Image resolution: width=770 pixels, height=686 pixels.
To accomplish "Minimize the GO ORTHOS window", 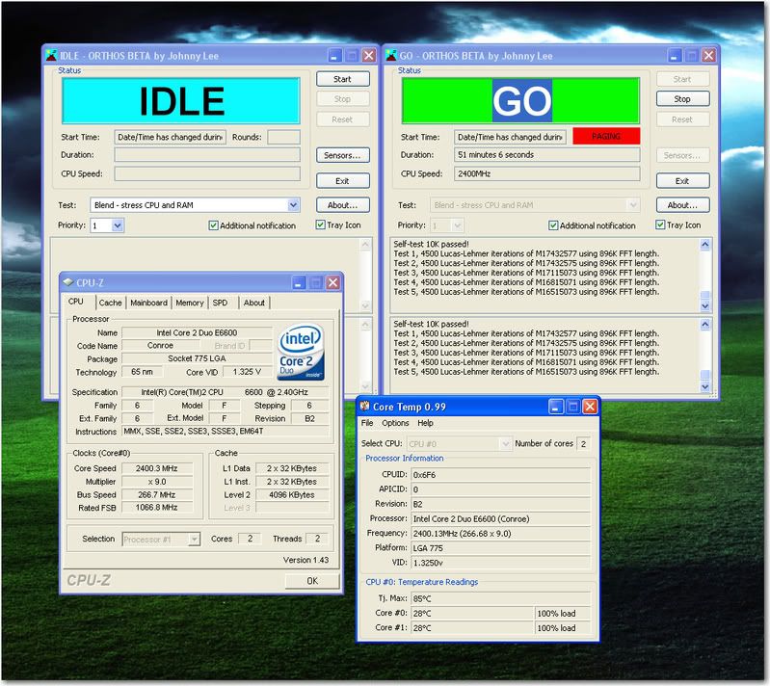I will click(675, 56).
